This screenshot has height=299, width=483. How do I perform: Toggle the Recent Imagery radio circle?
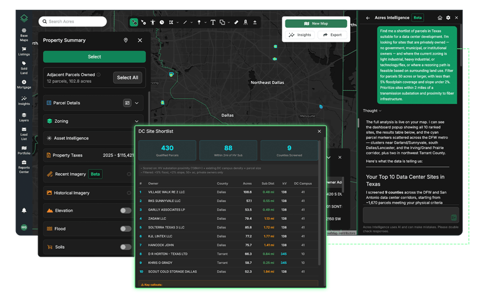129,174
